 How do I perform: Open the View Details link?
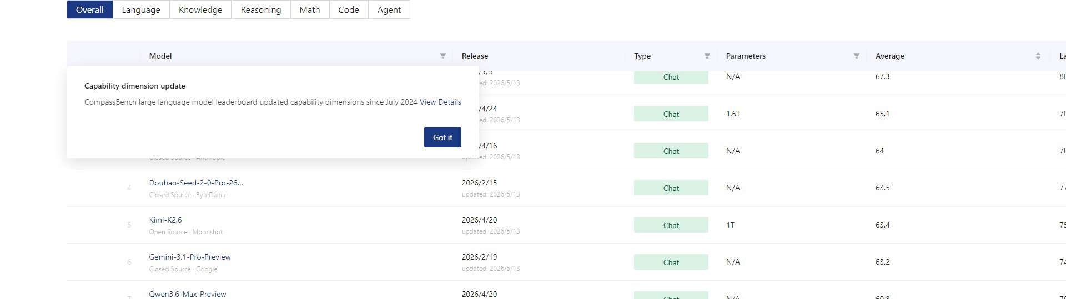coord(440,102)
